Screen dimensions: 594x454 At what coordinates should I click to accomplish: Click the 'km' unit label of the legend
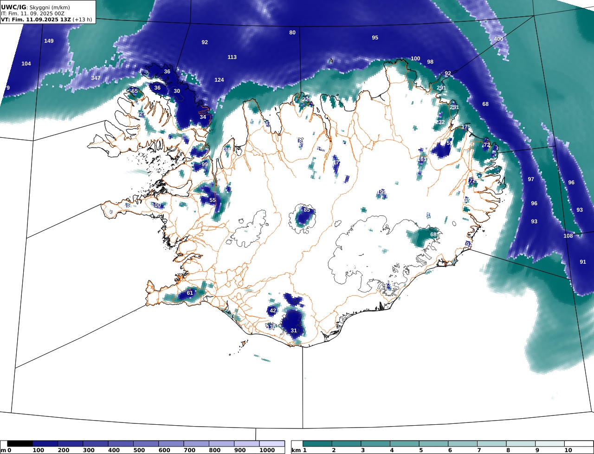click(x=296, y=450)
